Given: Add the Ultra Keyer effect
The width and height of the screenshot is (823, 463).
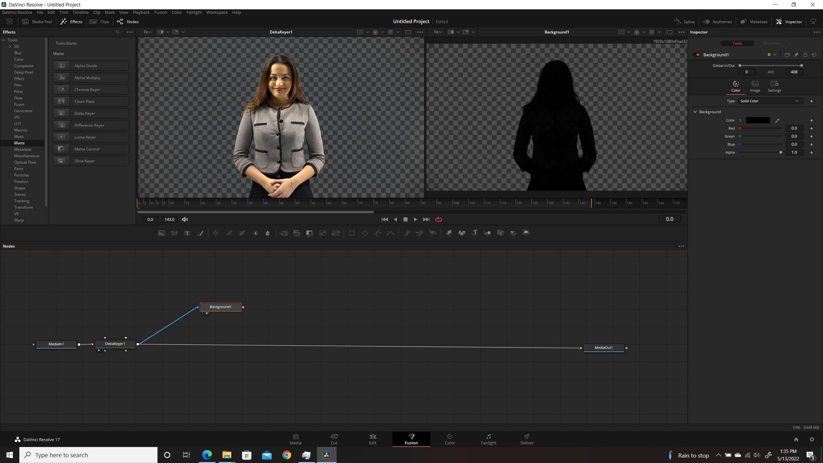Looking at the screenshot, I should (91, 161).
